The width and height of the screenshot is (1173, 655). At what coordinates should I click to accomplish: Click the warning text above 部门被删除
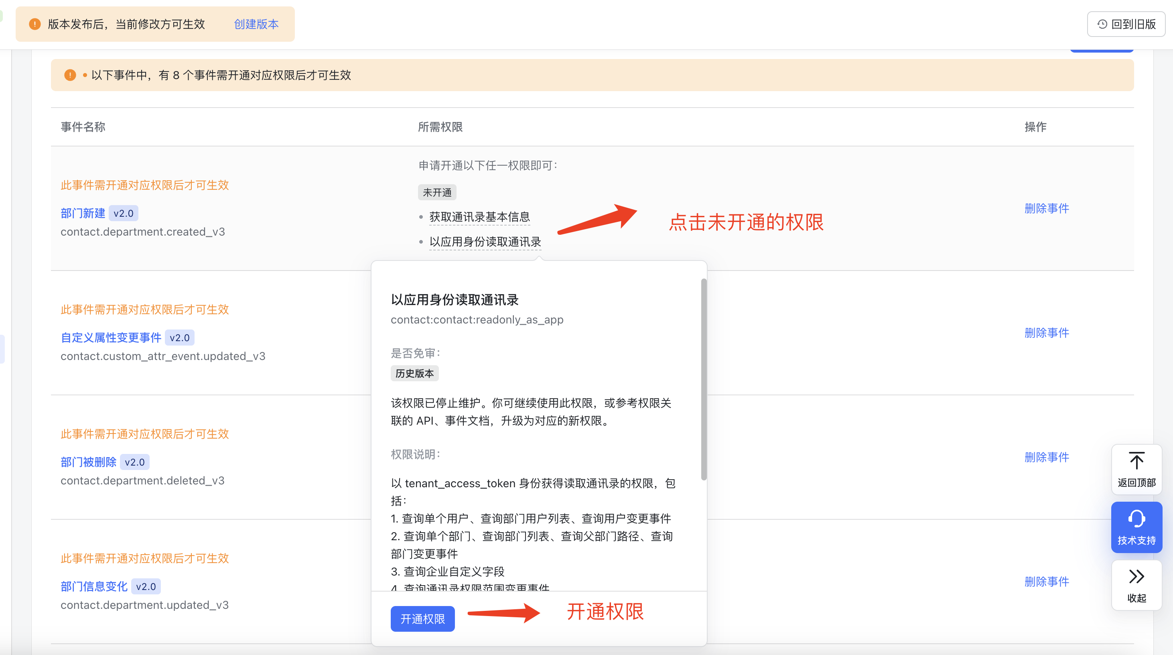pyautogui.click(x=144, y=433)
